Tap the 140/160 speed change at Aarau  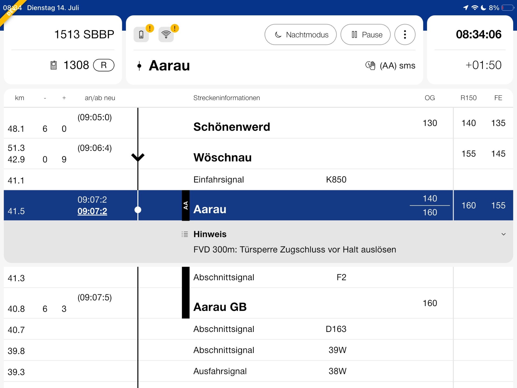(x=430, y=205)
